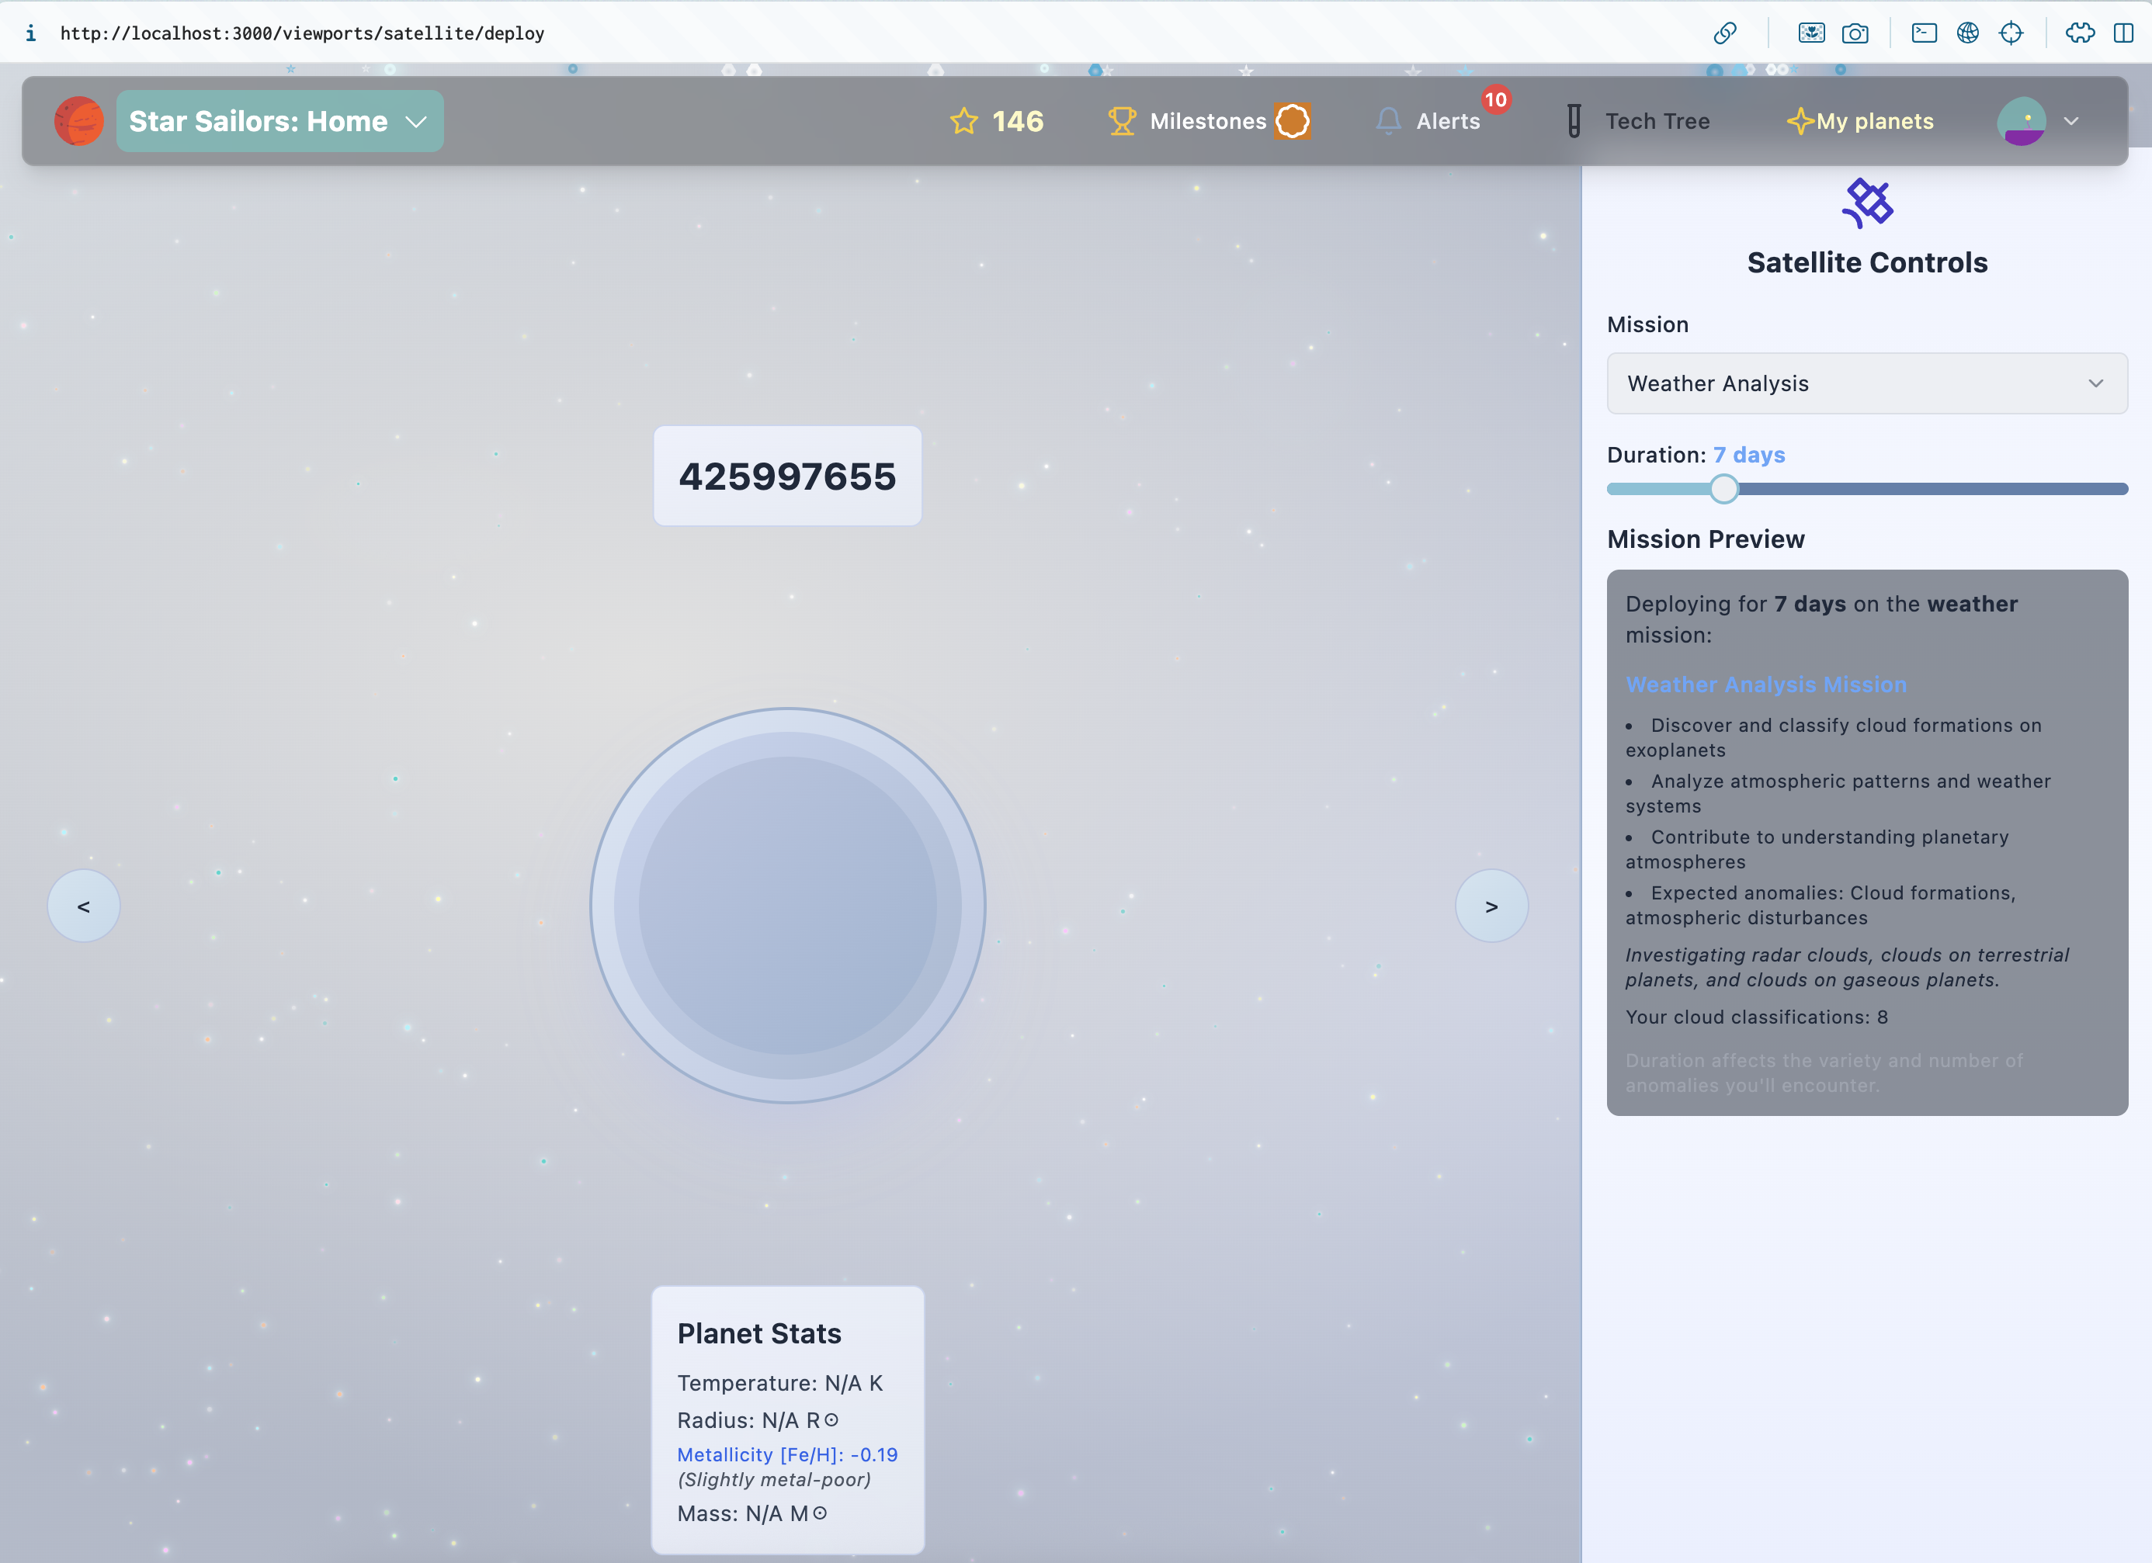Expand the user avatar menu chevron

pyautogui.click(x=2071, y=121)
